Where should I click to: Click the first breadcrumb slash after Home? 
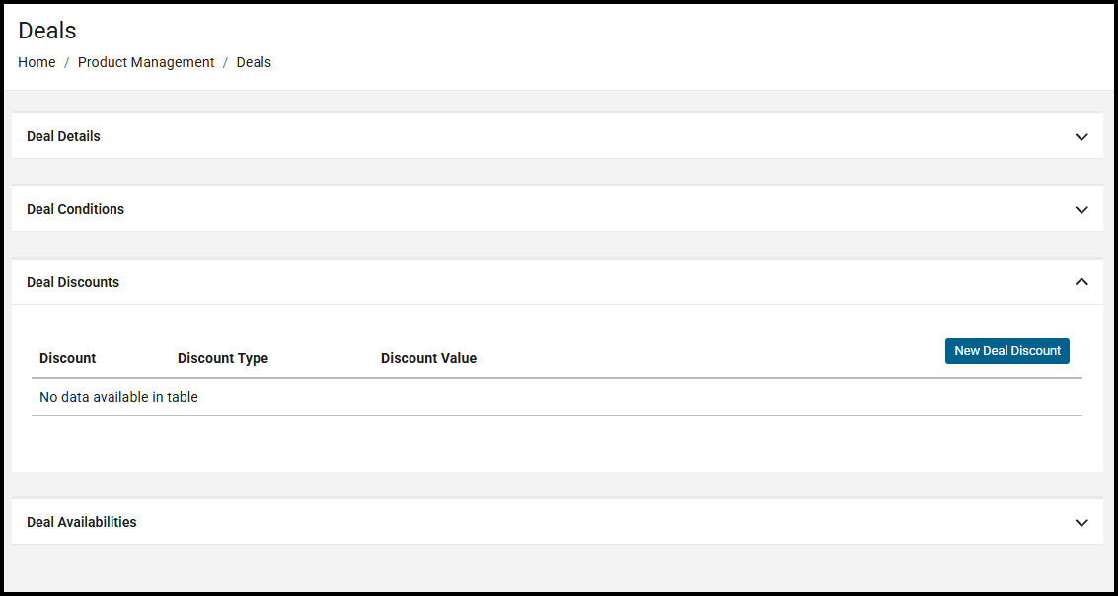tap(67, 62)
